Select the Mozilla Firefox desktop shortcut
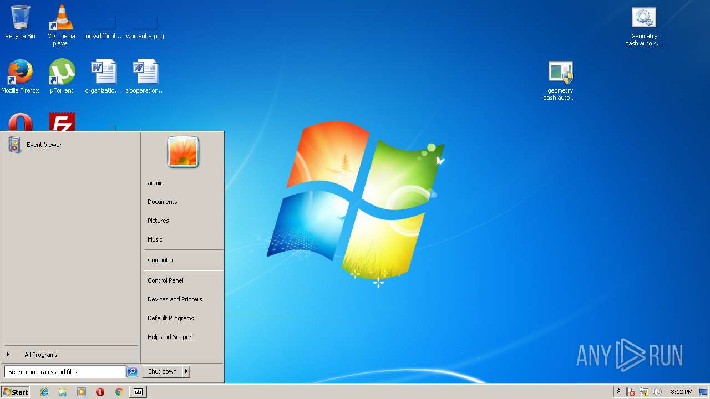 [20, 76]
